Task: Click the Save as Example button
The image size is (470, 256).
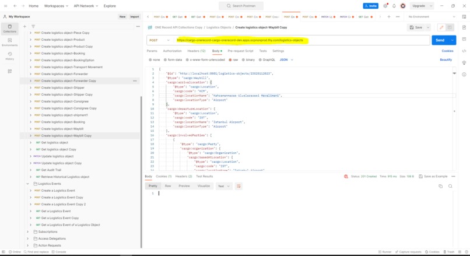Action: (x=433, y=176)
